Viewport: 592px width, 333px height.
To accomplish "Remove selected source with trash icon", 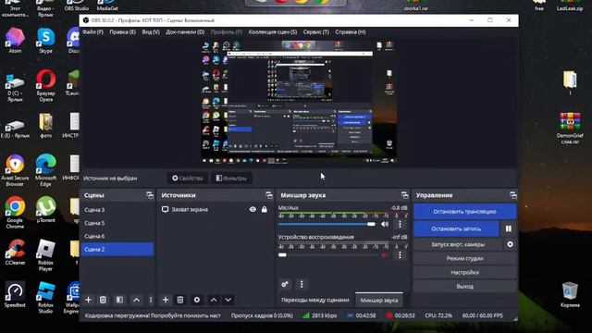I will click(x=180, y=300).
